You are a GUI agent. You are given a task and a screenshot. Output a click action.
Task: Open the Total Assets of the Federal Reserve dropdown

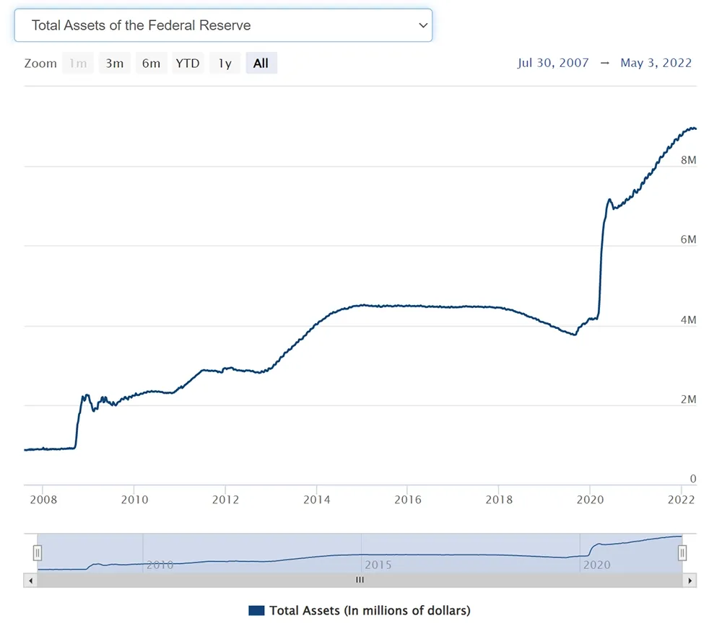223,25
